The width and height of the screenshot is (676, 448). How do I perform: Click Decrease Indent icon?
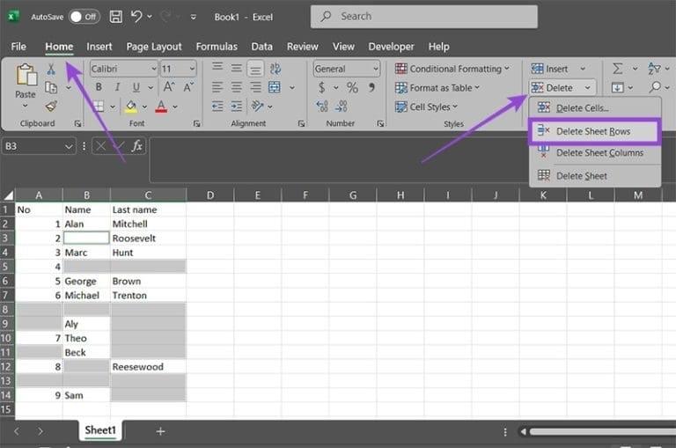click(217, 106)
